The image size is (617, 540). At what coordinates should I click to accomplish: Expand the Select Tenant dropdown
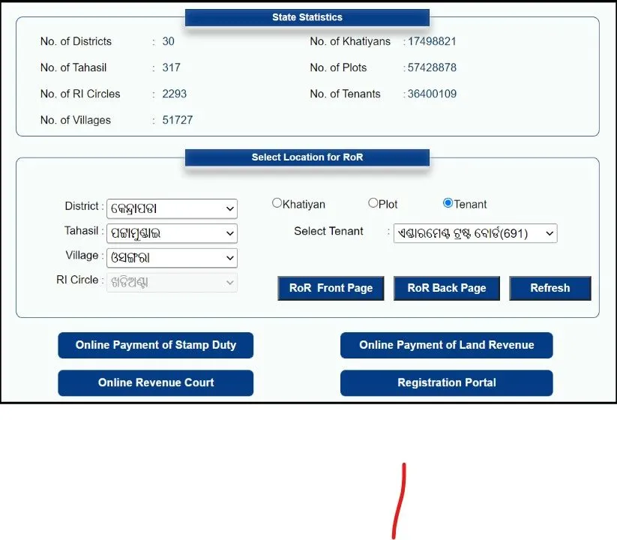(x=475, y=233)
